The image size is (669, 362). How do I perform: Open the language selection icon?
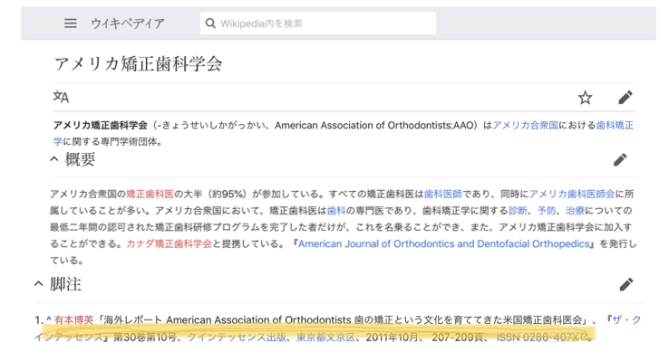[x=61, y=98]
